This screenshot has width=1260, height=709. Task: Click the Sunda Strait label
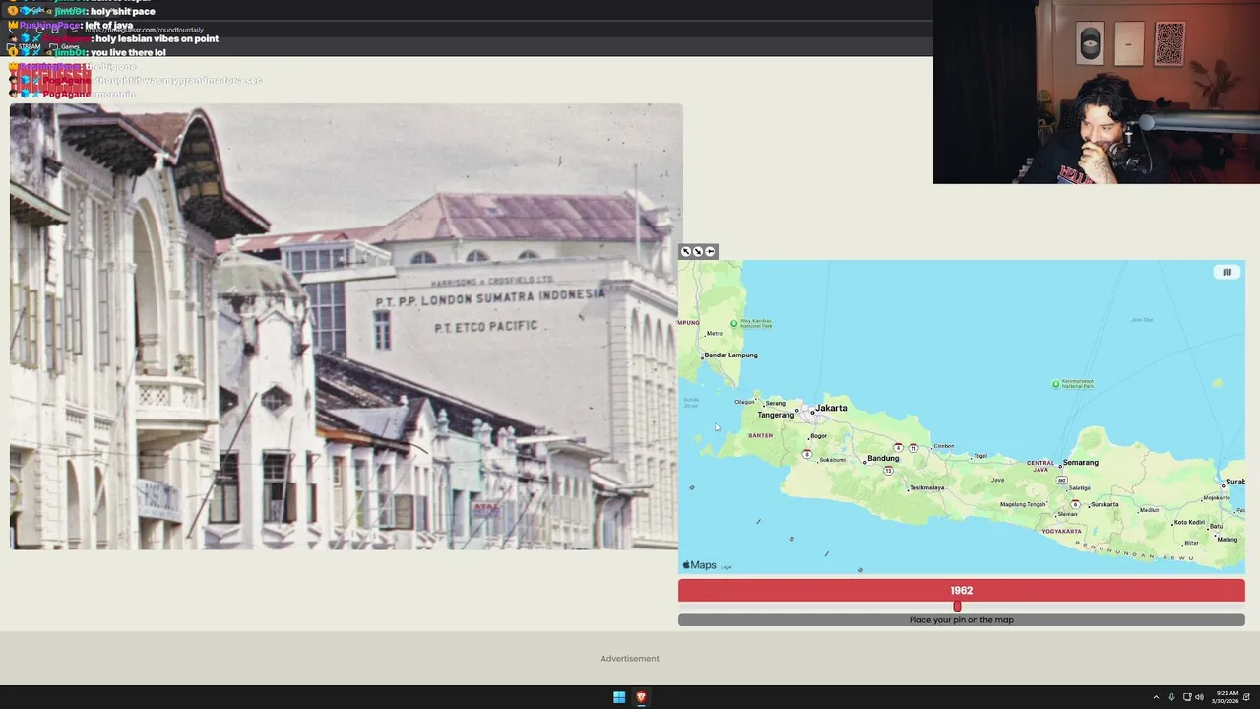[x=691, y=403]
